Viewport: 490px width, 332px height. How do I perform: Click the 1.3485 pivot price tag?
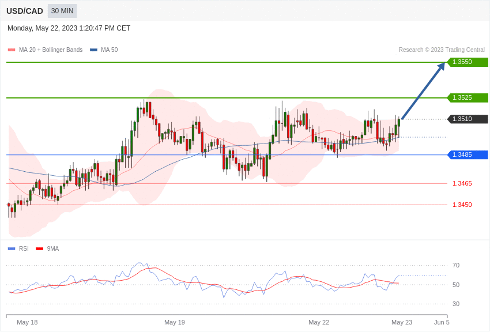[x=468, y=154]
